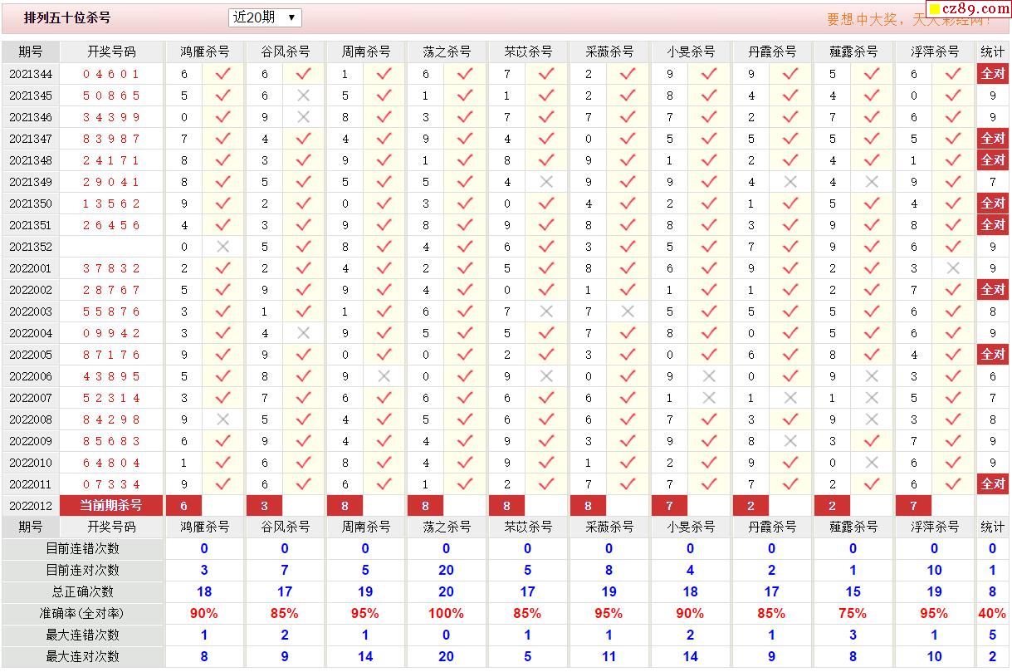Select the 鸿雁杀号 top column header
Viewport: 1012px width, 672px height.
coord(205,52)
